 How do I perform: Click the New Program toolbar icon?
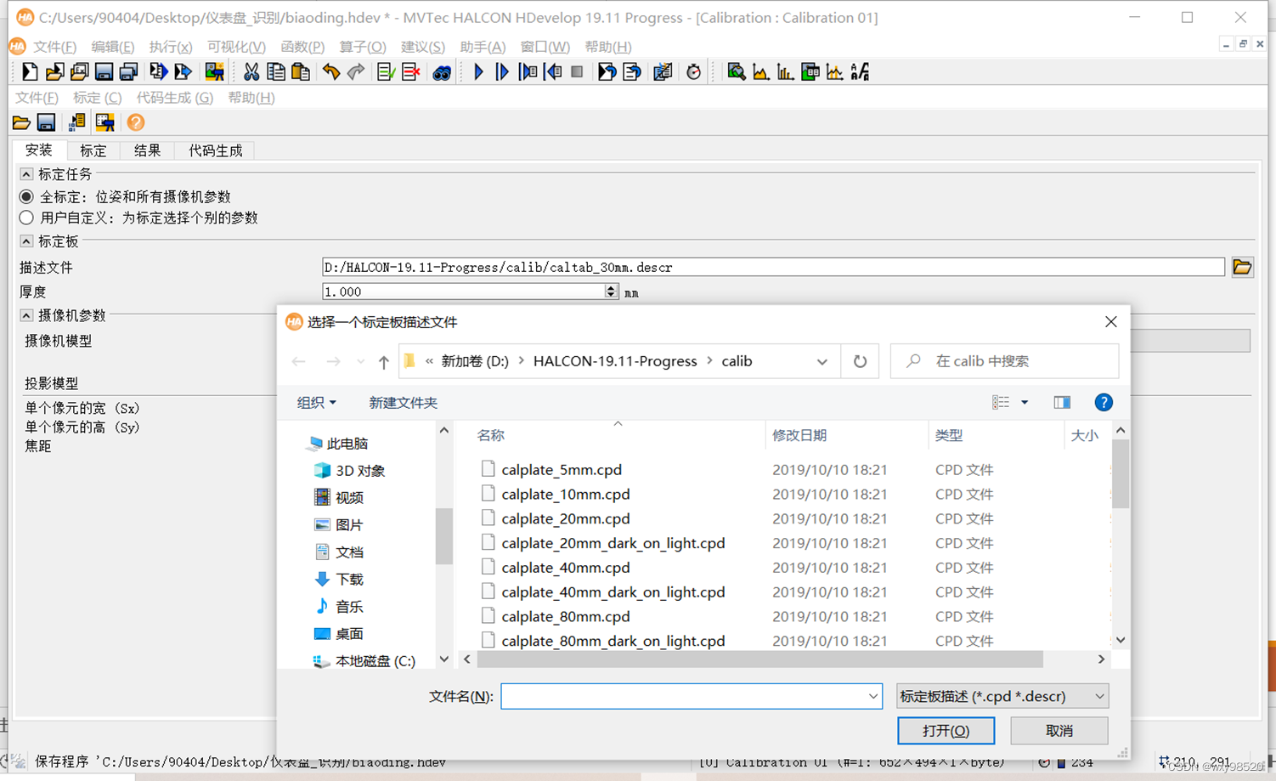coord(30,72)
